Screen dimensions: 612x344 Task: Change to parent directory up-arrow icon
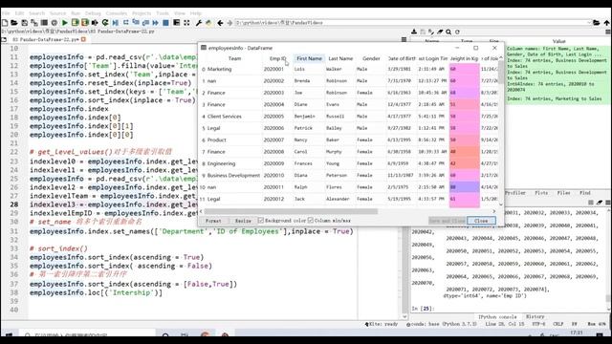[606, 23]
